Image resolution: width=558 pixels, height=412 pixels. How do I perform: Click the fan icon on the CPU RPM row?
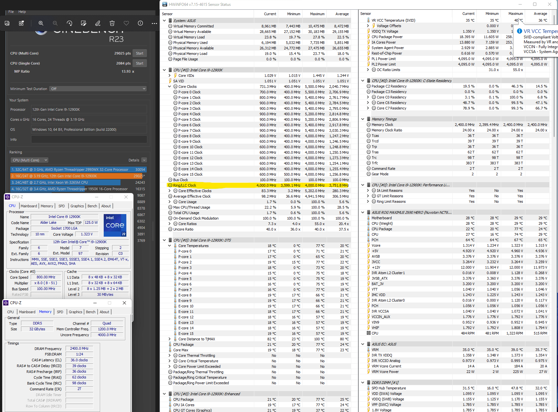click(x=368, y=333)
